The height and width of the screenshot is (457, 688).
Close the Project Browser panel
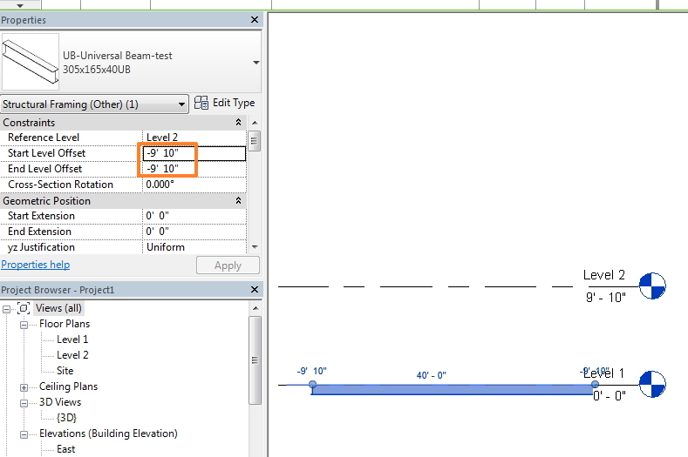[x=255, y=290]
